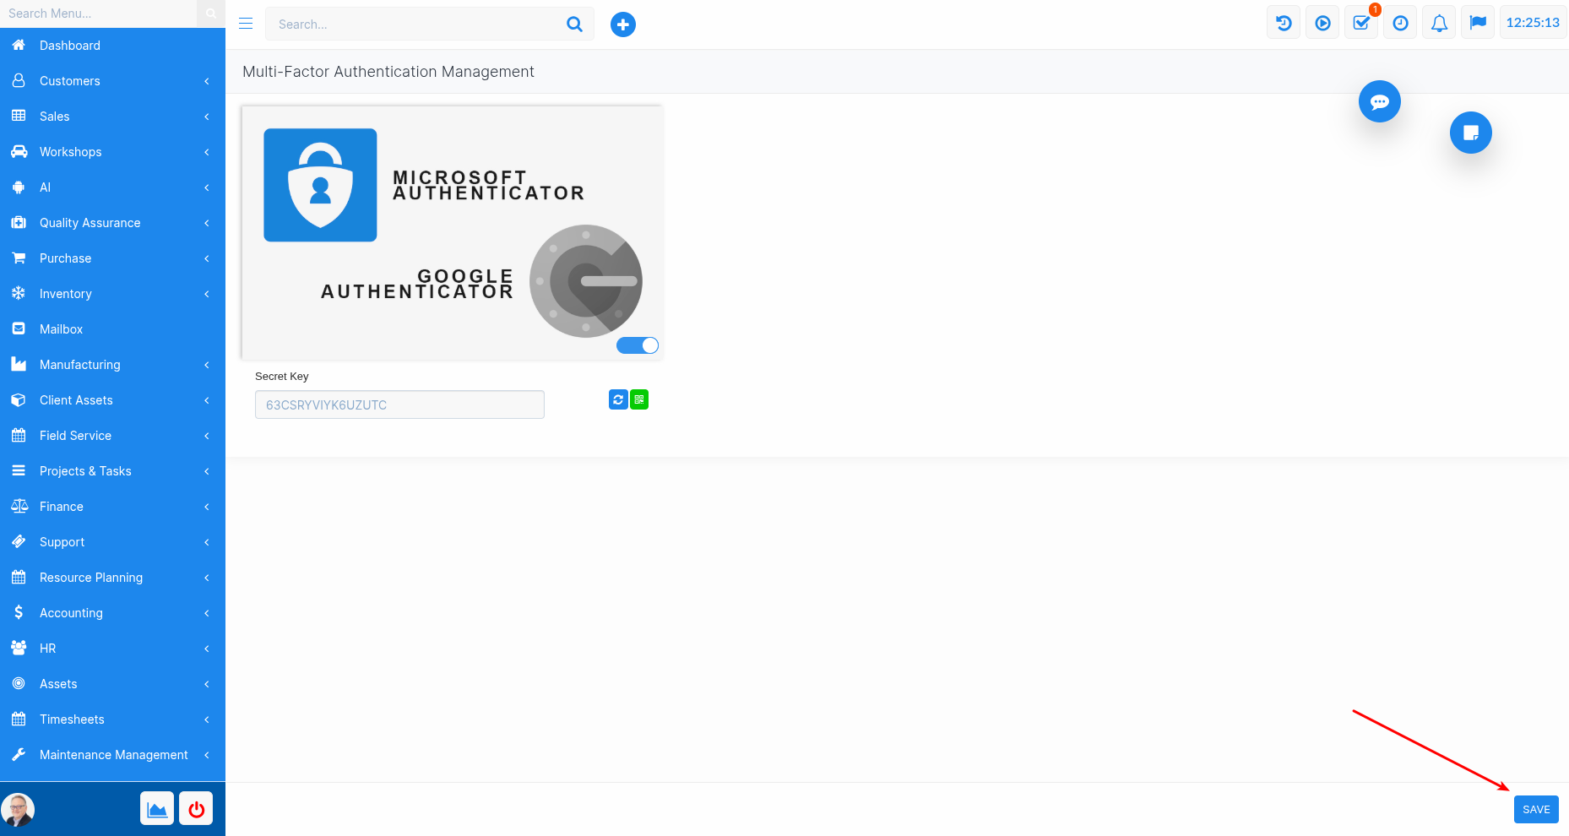Screen dimensions: 1569x836
Task: Click the regenerate secret key icon
Action: [x=618, y=399]
